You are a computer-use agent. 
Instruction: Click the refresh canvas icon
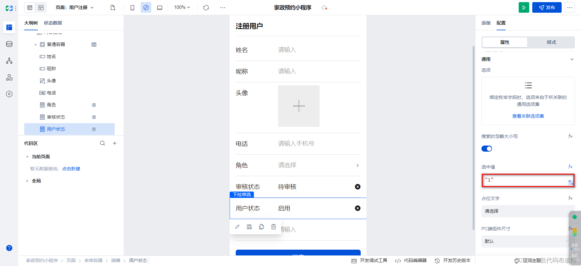206,8
